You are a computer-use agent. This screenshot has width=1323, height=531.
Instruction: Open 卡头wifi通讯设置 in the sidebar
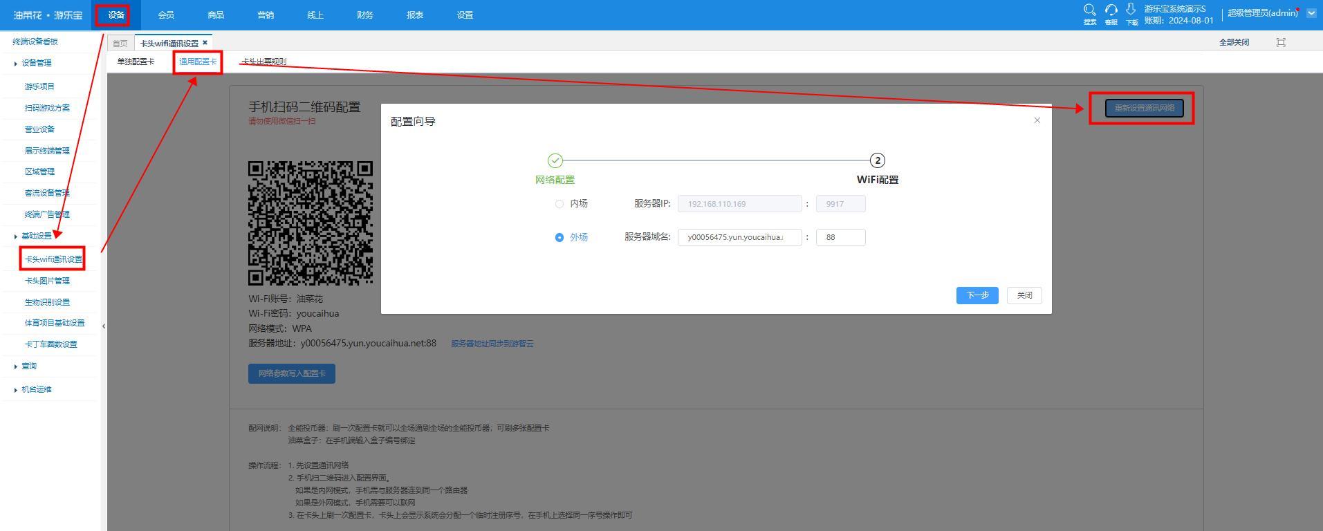[53, 259]
